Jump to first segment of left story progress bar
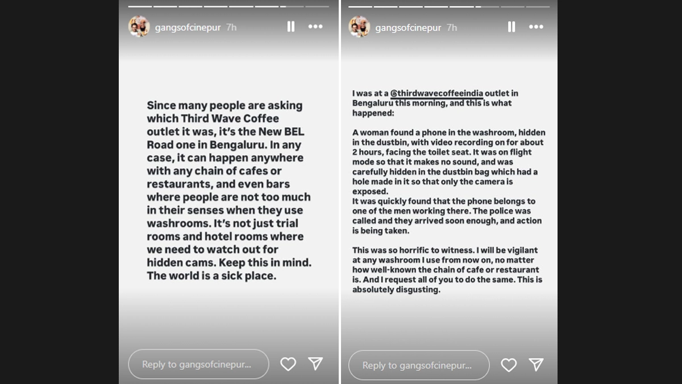The height and width of the screenshot is (384, 682). click(x=140, y=7)
